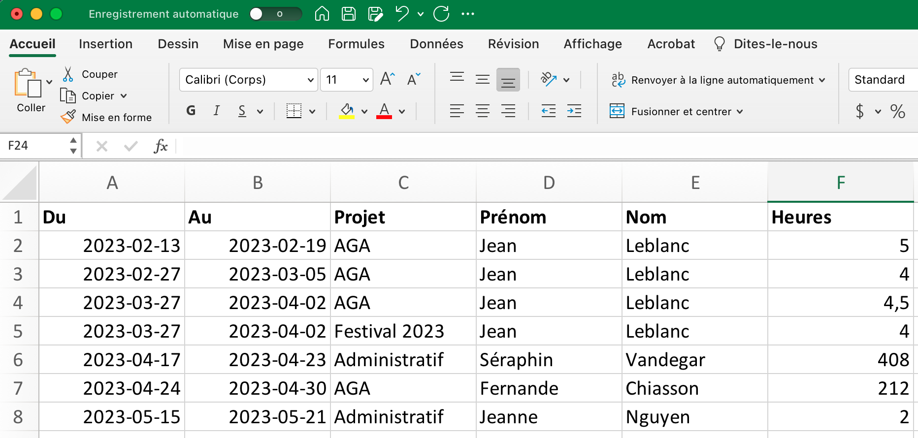Expand the Copier dropdown arrow
Viewport: 918px width, 438px height.
(124, 96)
